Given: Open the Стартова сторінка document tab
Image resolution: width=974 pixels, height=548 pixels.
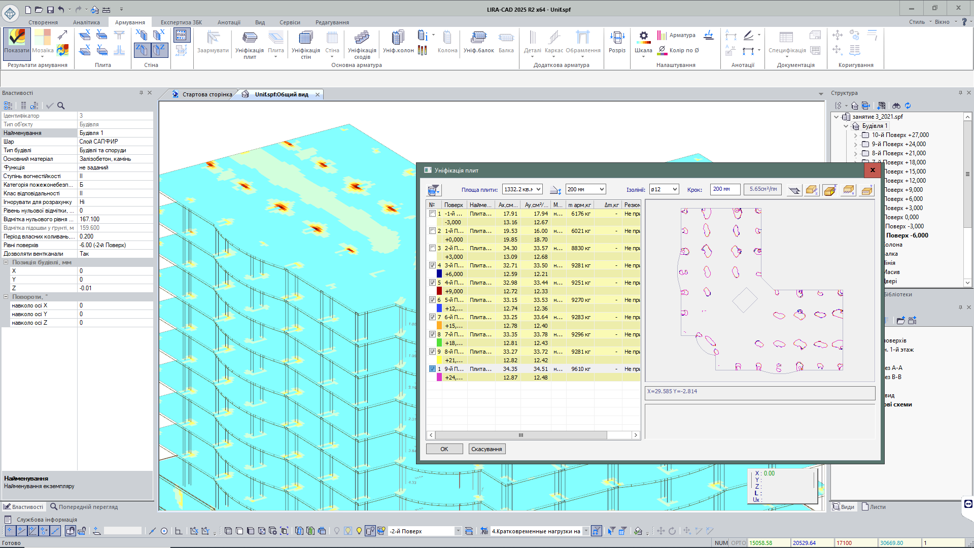Looking at the screenshot, I should pos(206,94).
